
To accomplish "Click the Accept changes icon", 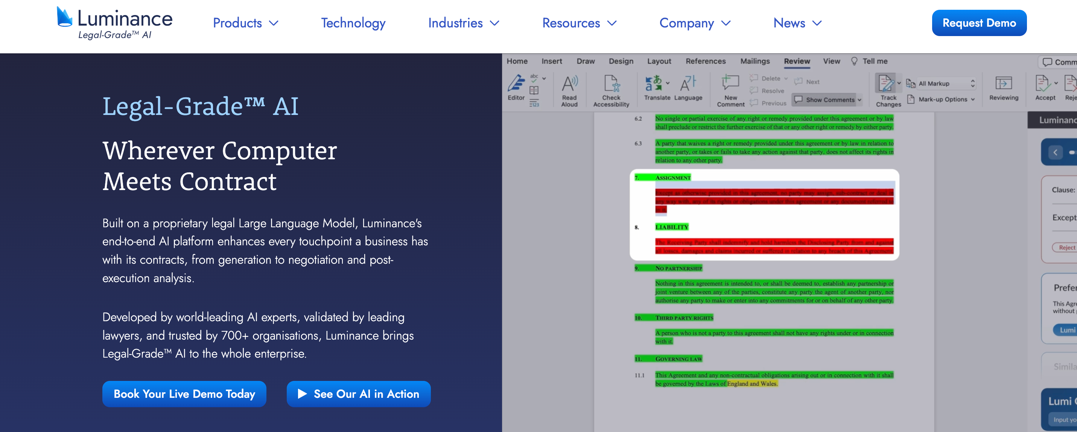I will tap(1042, 83).
